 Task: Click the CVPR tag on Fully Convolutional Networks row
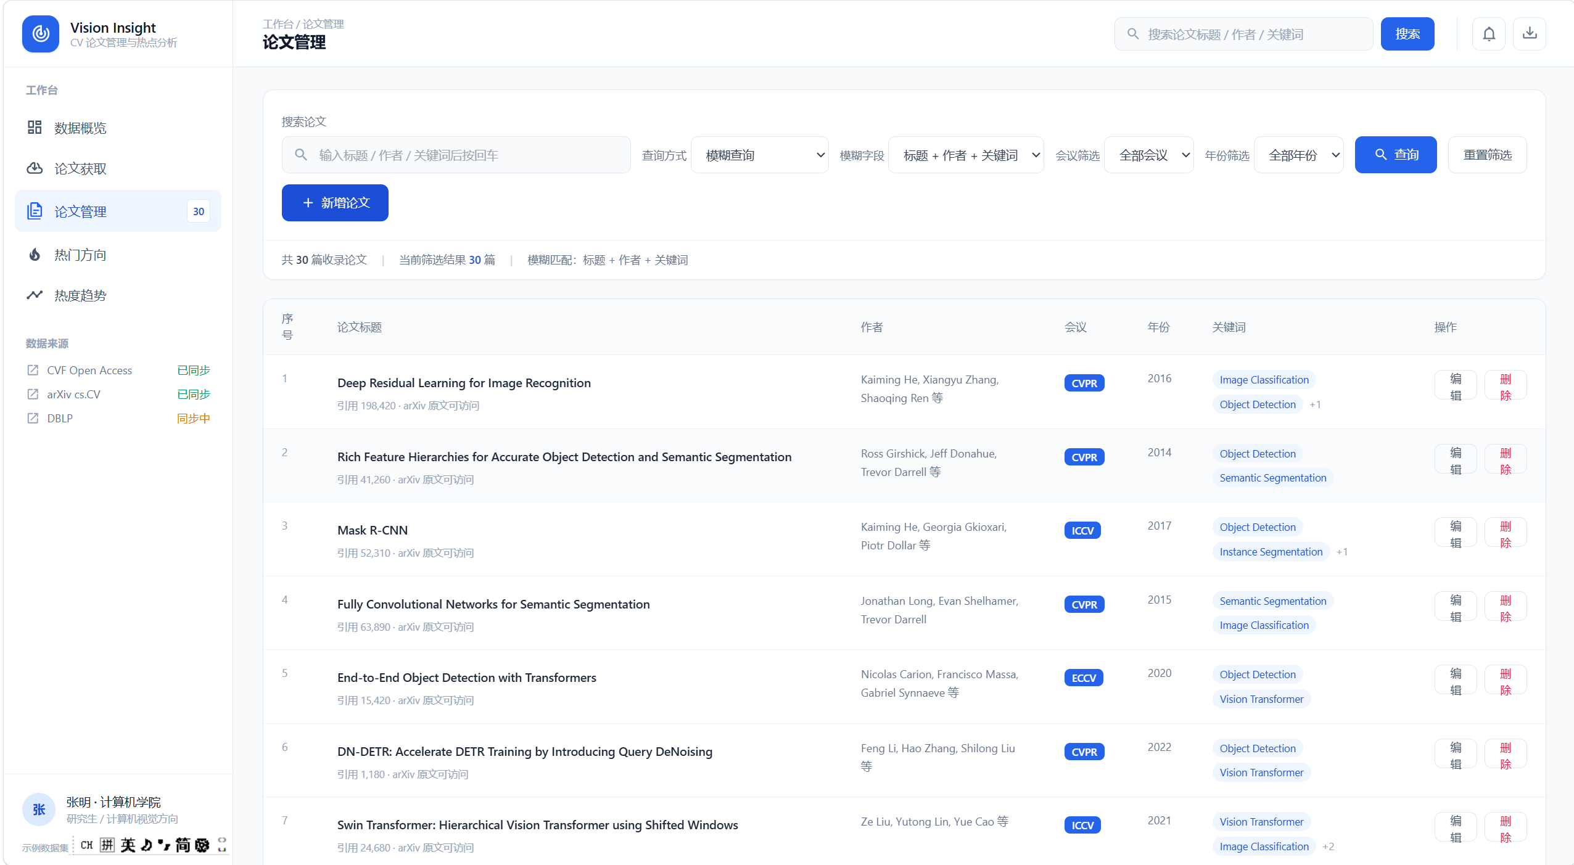coord(1084,605)
